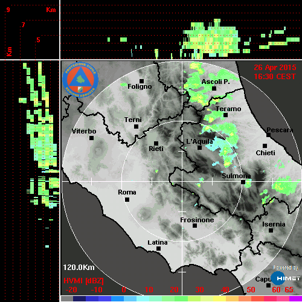Click the radar center crosshair

click(182, 182)
